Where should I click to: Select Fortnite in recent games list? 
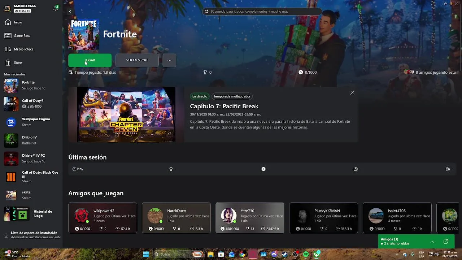[31, 86]
